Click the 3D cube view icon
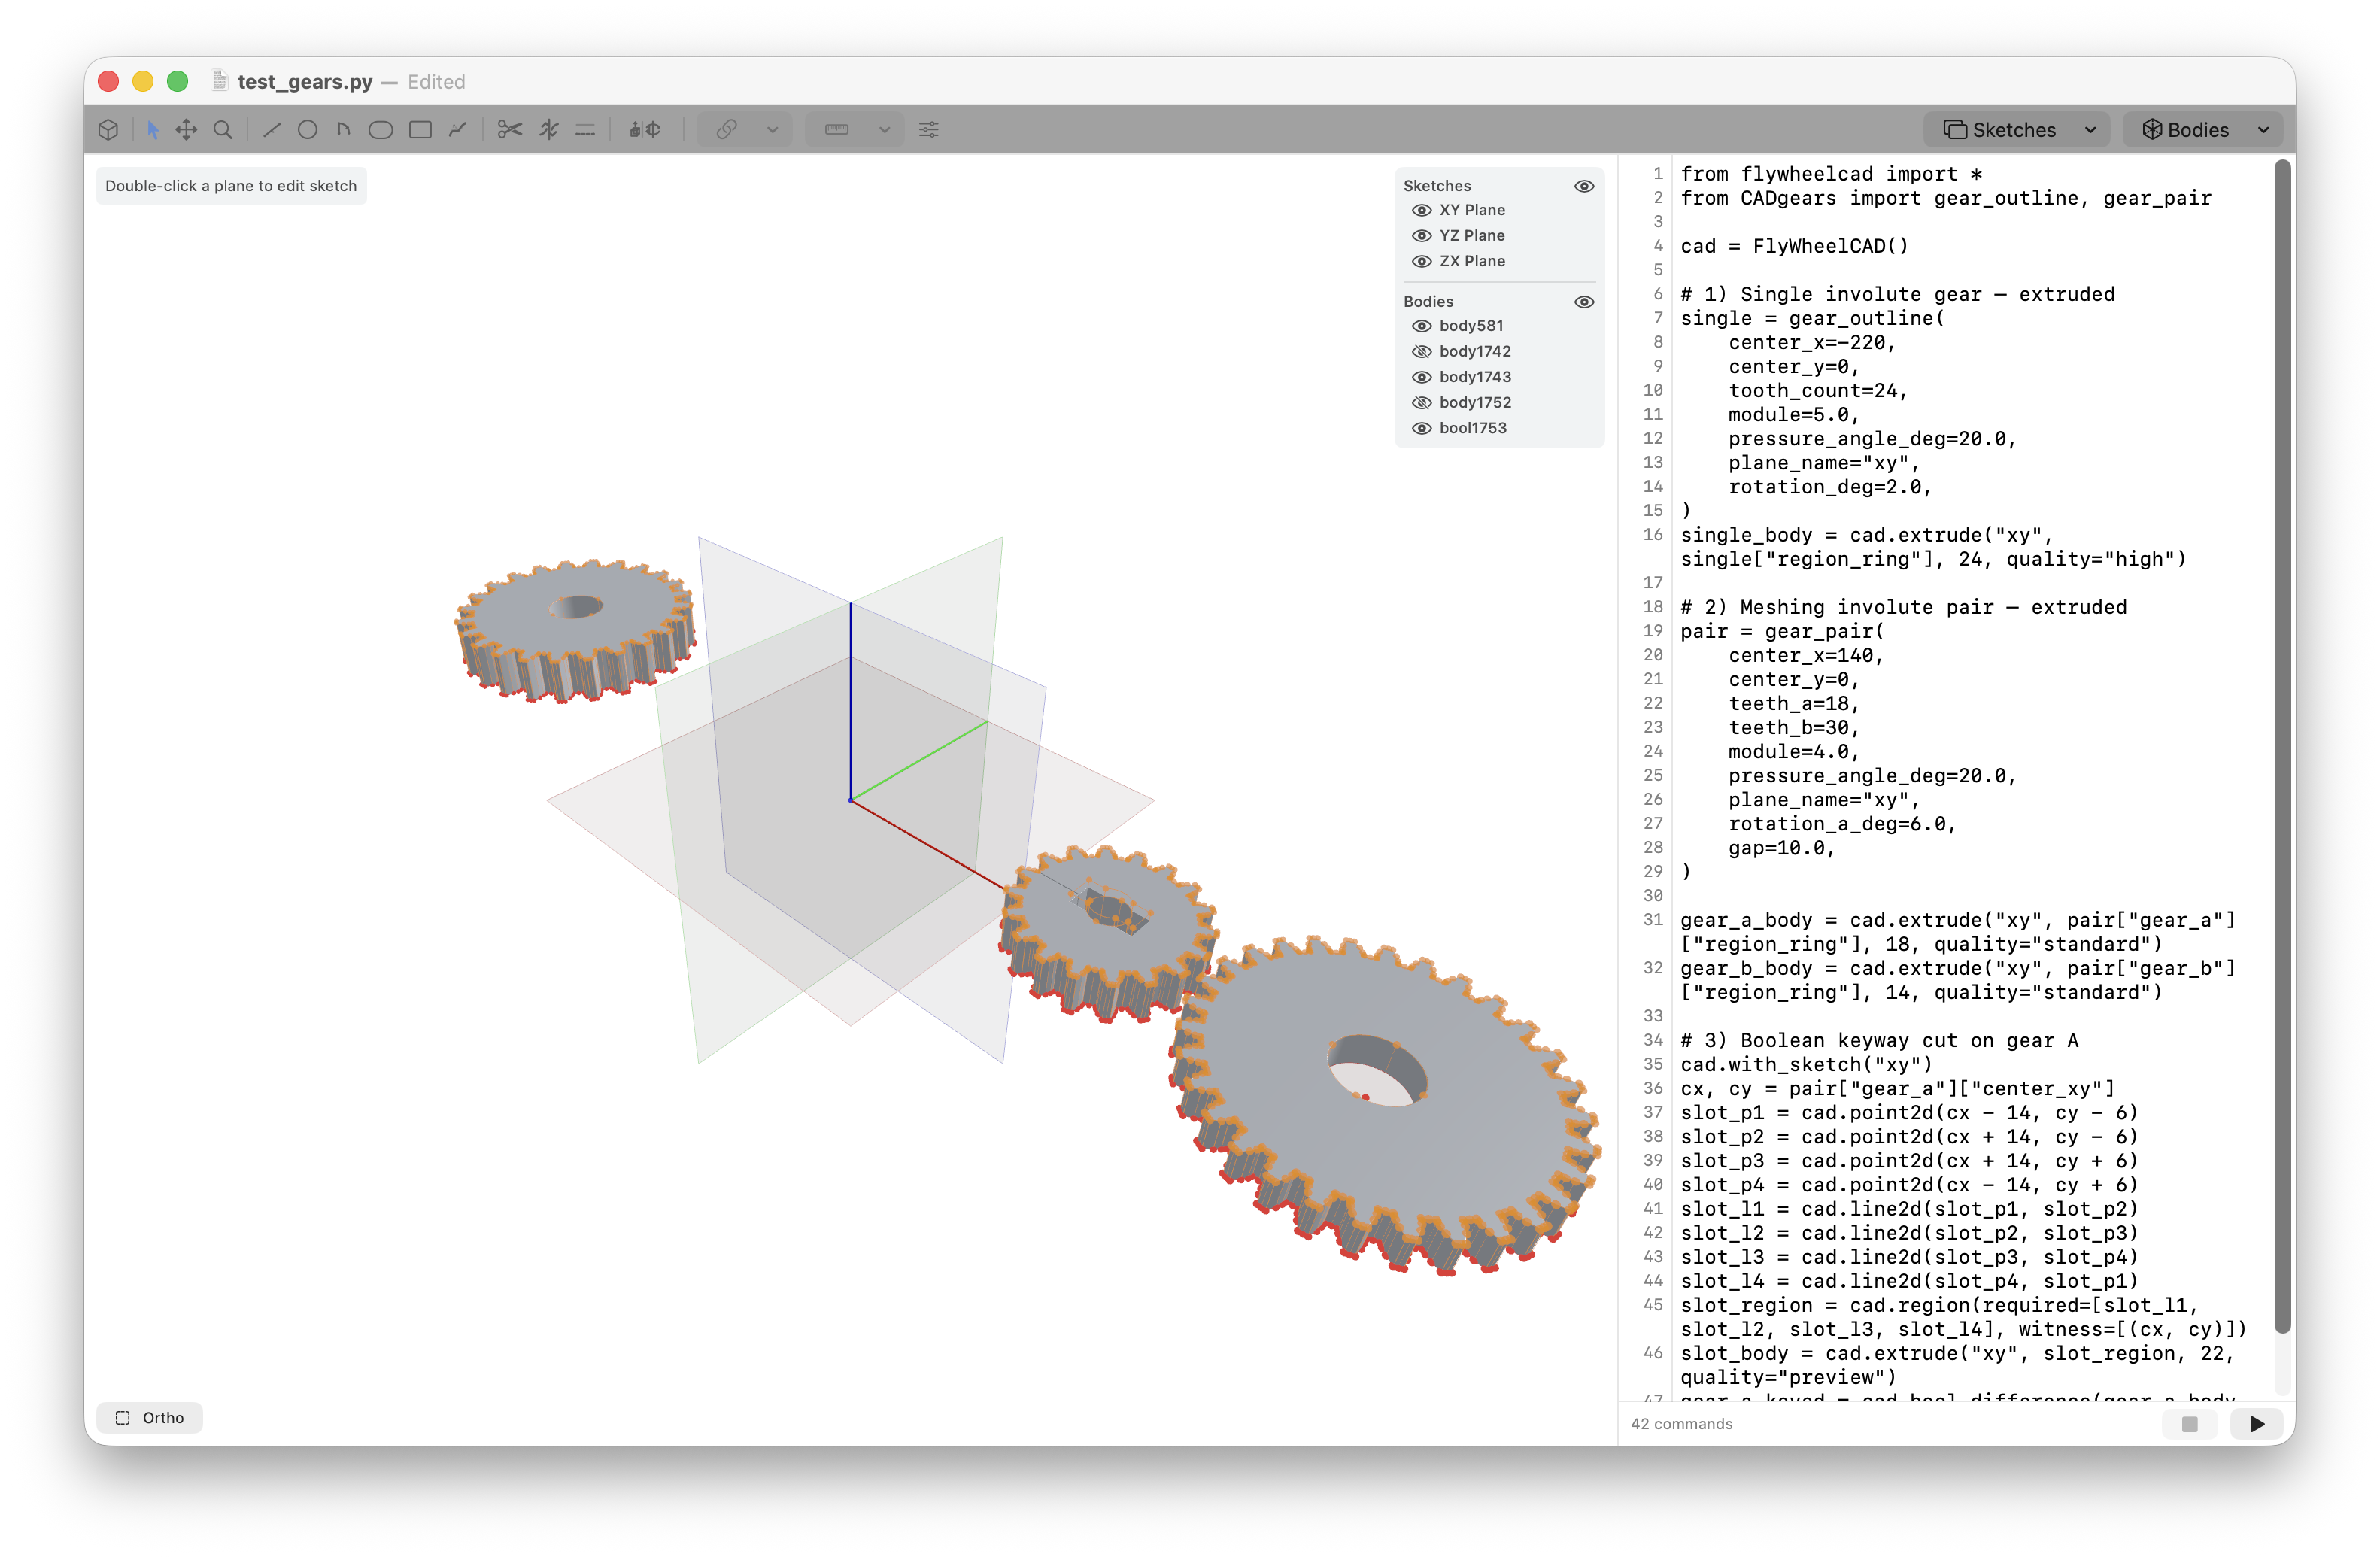2380x1557 pixels. point(109,130)
